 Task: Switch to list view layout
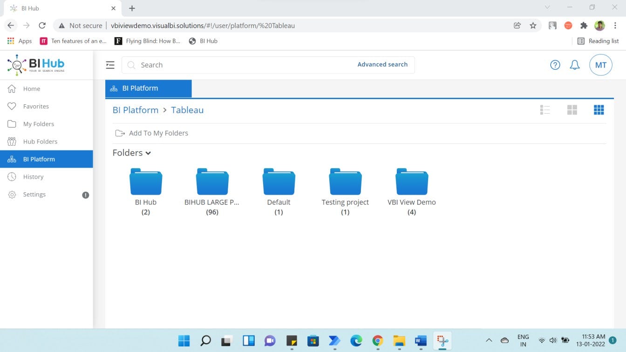click(x=545, y=109)
